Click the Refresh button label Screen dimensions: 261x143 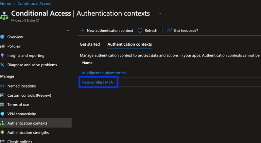[x=151, y=30]
